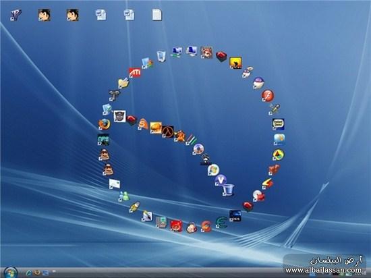This screenshot has height=278, width=371.
Task: Open the red cube shortcut beside the Autobot icon
Action: point(132,120)
